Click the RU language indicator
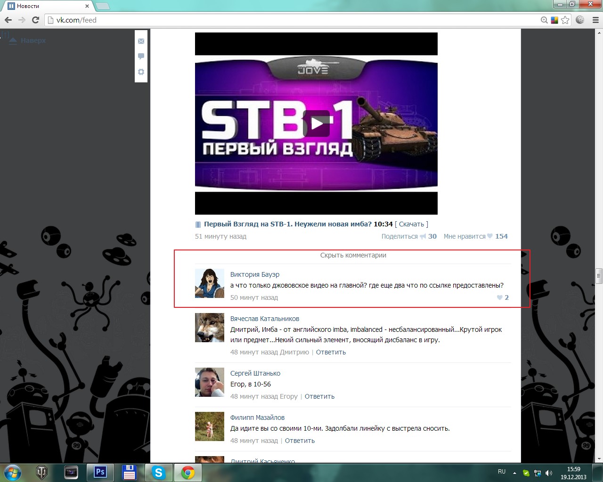Image resolution: width=603 pixels, height=482 pixels. pyautogui.click(x=502, y=472)
